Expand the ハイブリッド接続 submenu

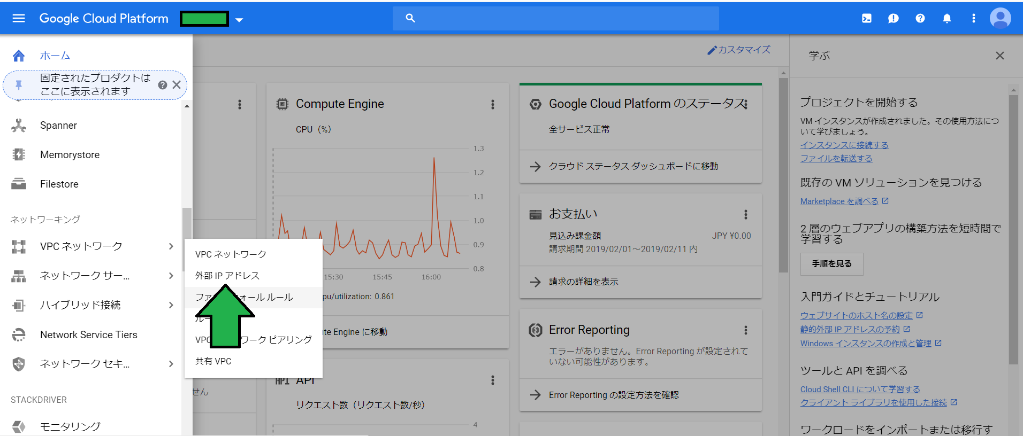click(171, 305)
